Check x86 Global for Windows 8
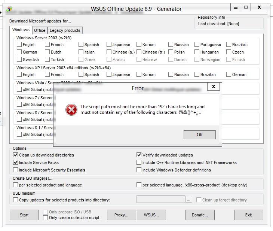The height and width of the screenshot is (231, 273). click(19, 119)
